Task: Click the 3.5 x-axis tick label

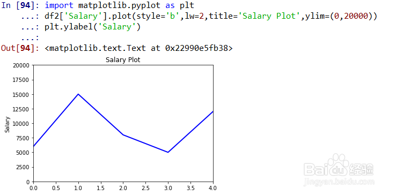Action: tap(190, 188)
